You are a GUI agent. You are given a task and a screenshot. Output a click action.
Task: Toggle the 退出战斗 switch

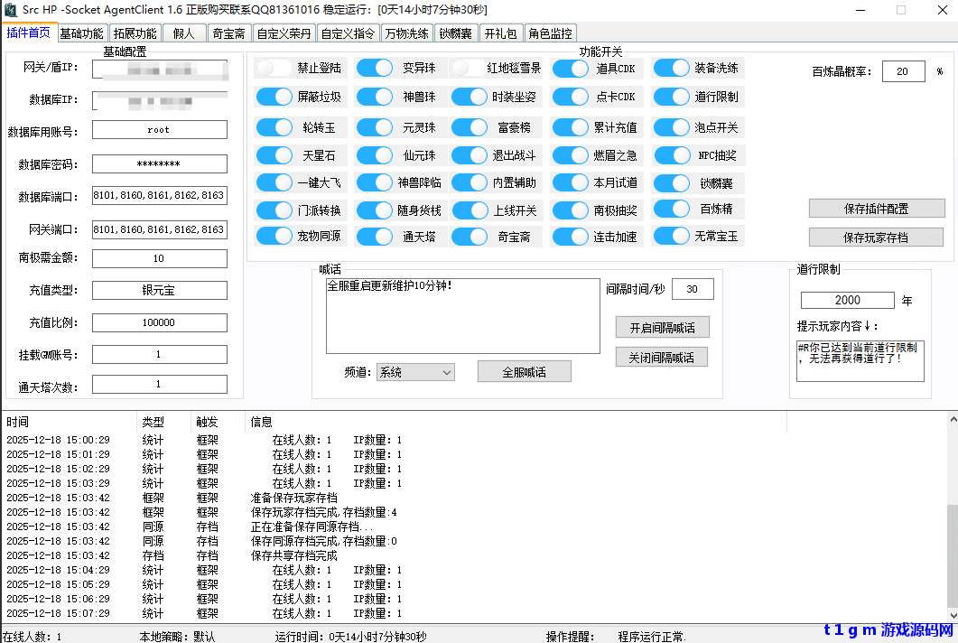470,154
